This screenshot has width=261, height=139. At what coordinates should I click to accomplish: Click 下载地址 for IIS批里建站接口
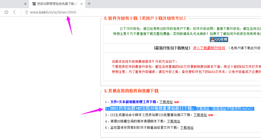point(200,115)
